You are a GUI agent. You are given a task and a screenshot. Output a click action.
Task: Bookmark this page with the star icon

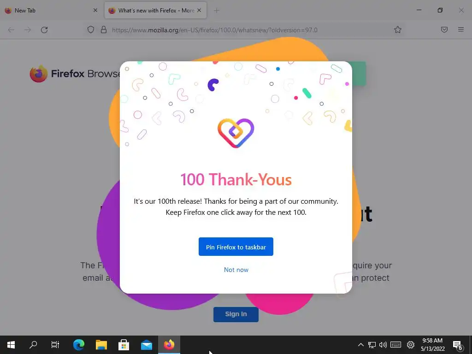pos(398,29)
